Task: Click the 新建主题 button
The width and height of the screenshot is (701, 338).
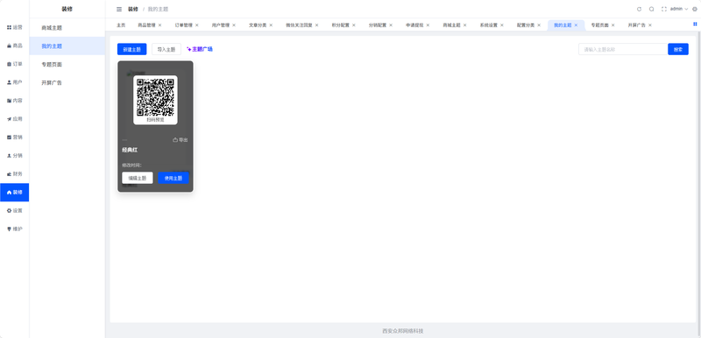Action: pos(132,49)
